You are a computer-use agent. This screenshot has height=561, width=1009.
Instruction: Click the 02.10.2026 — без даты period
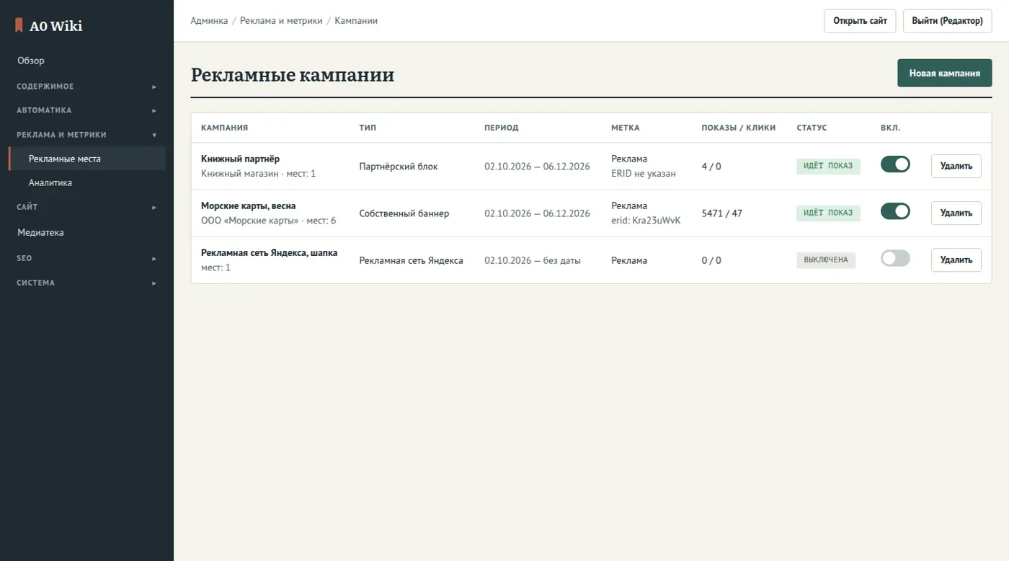click(533, 260)
